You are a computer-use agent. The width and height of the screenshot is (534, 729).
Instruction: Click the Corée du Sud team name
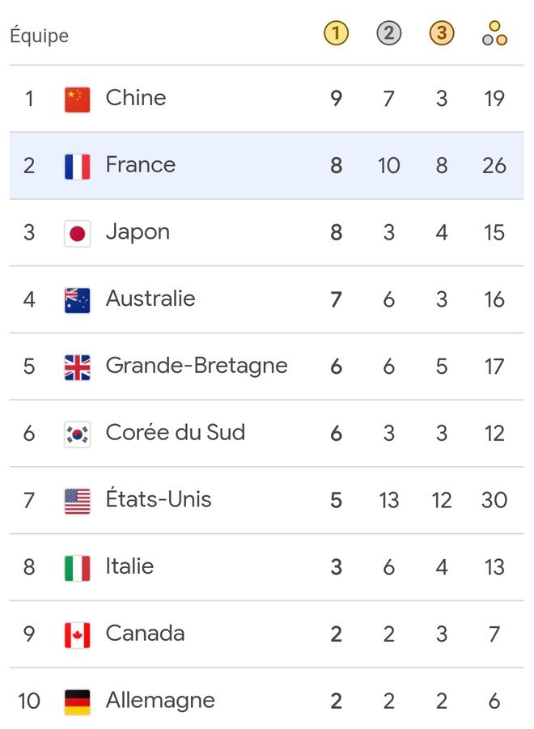[x=176, y=432]
